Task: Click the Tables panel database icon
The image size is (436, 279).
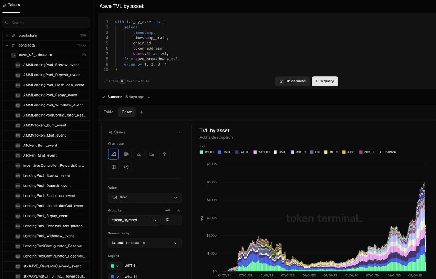Action: [x=4, y=5]
